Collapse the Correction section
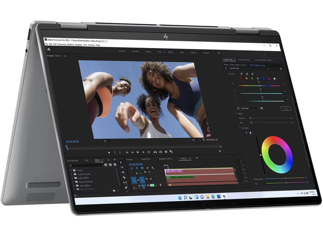This screenshot has height=236, width=323. (x=240, y=128)
